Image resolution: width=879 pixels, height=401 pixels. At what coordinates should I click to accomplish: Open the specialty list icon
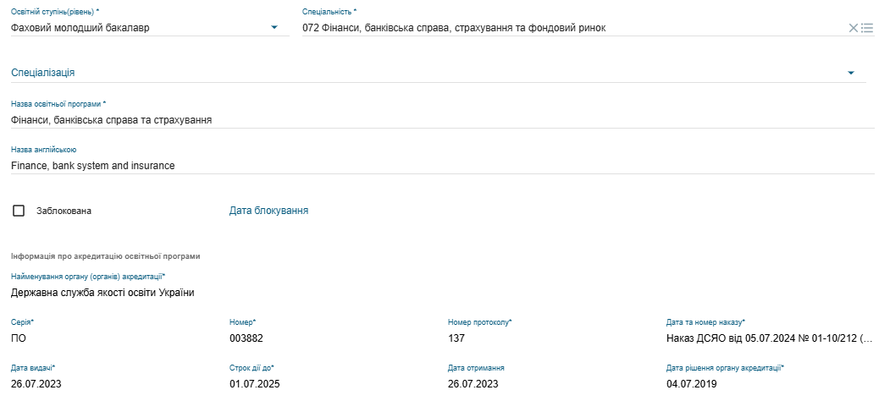click(x=867, y=28)
